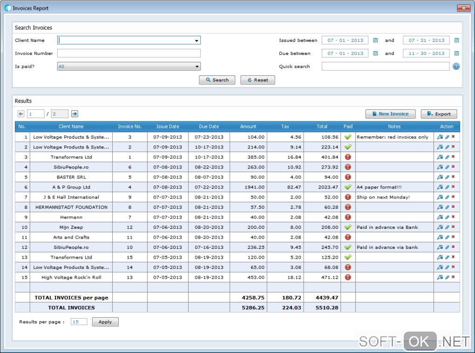Screen dimensions: 475x353
Task: Open calendar for Due between end date
Action: pyautogui.click(x=456, y=53)
